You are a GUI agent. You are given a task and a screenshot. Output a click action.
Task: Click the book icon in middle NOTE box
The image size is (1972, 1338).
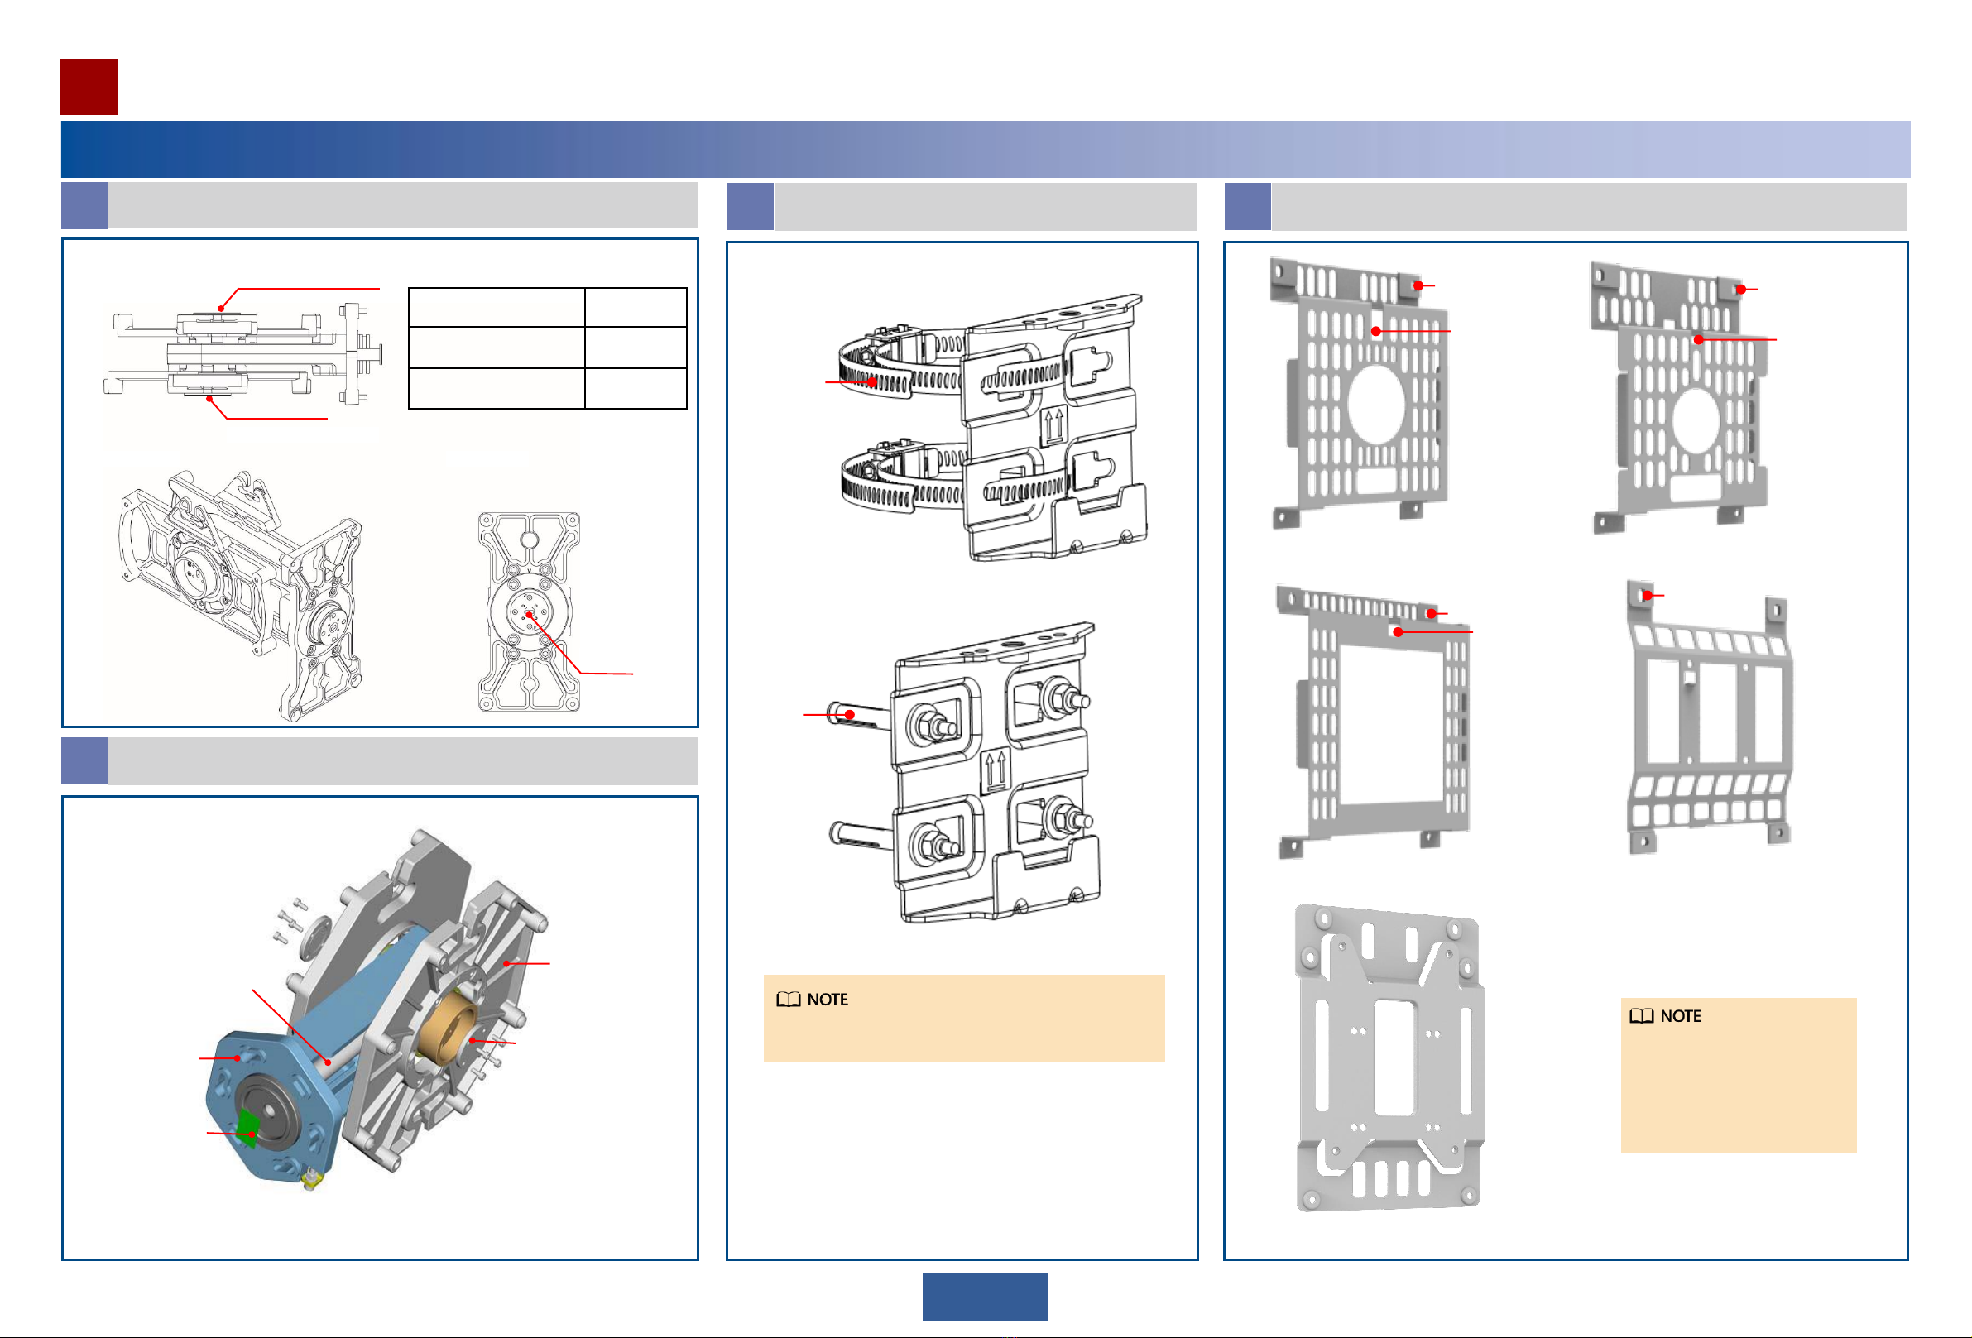[x=789, y=1000]
